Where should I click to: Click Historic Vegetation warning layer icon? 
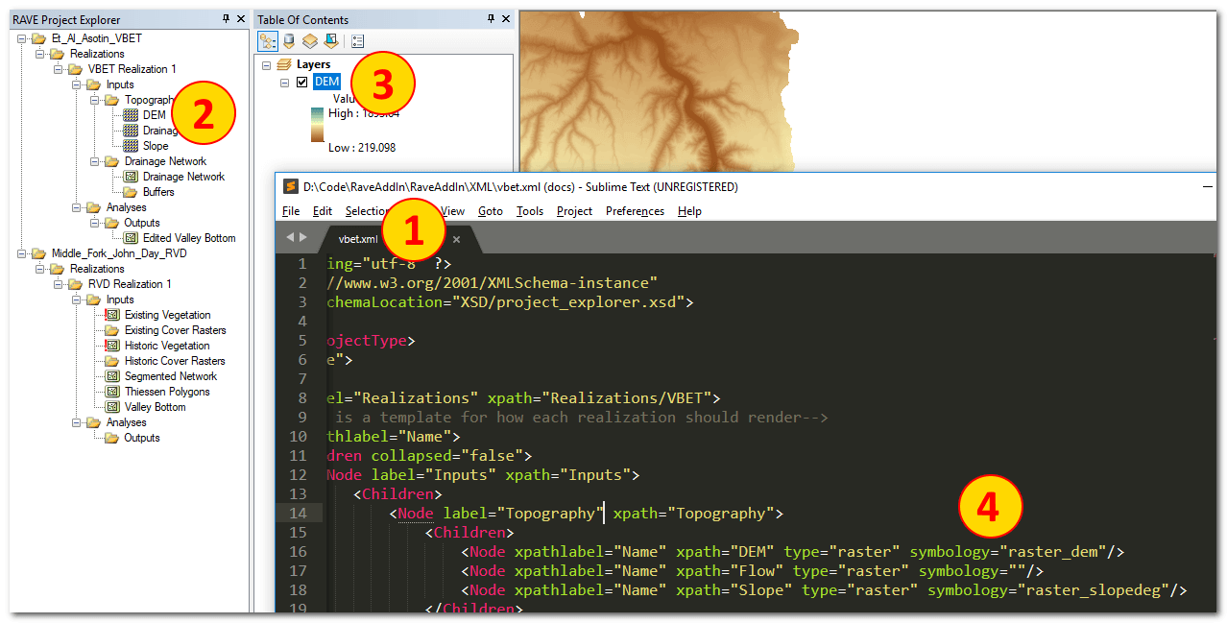(111, 346)
